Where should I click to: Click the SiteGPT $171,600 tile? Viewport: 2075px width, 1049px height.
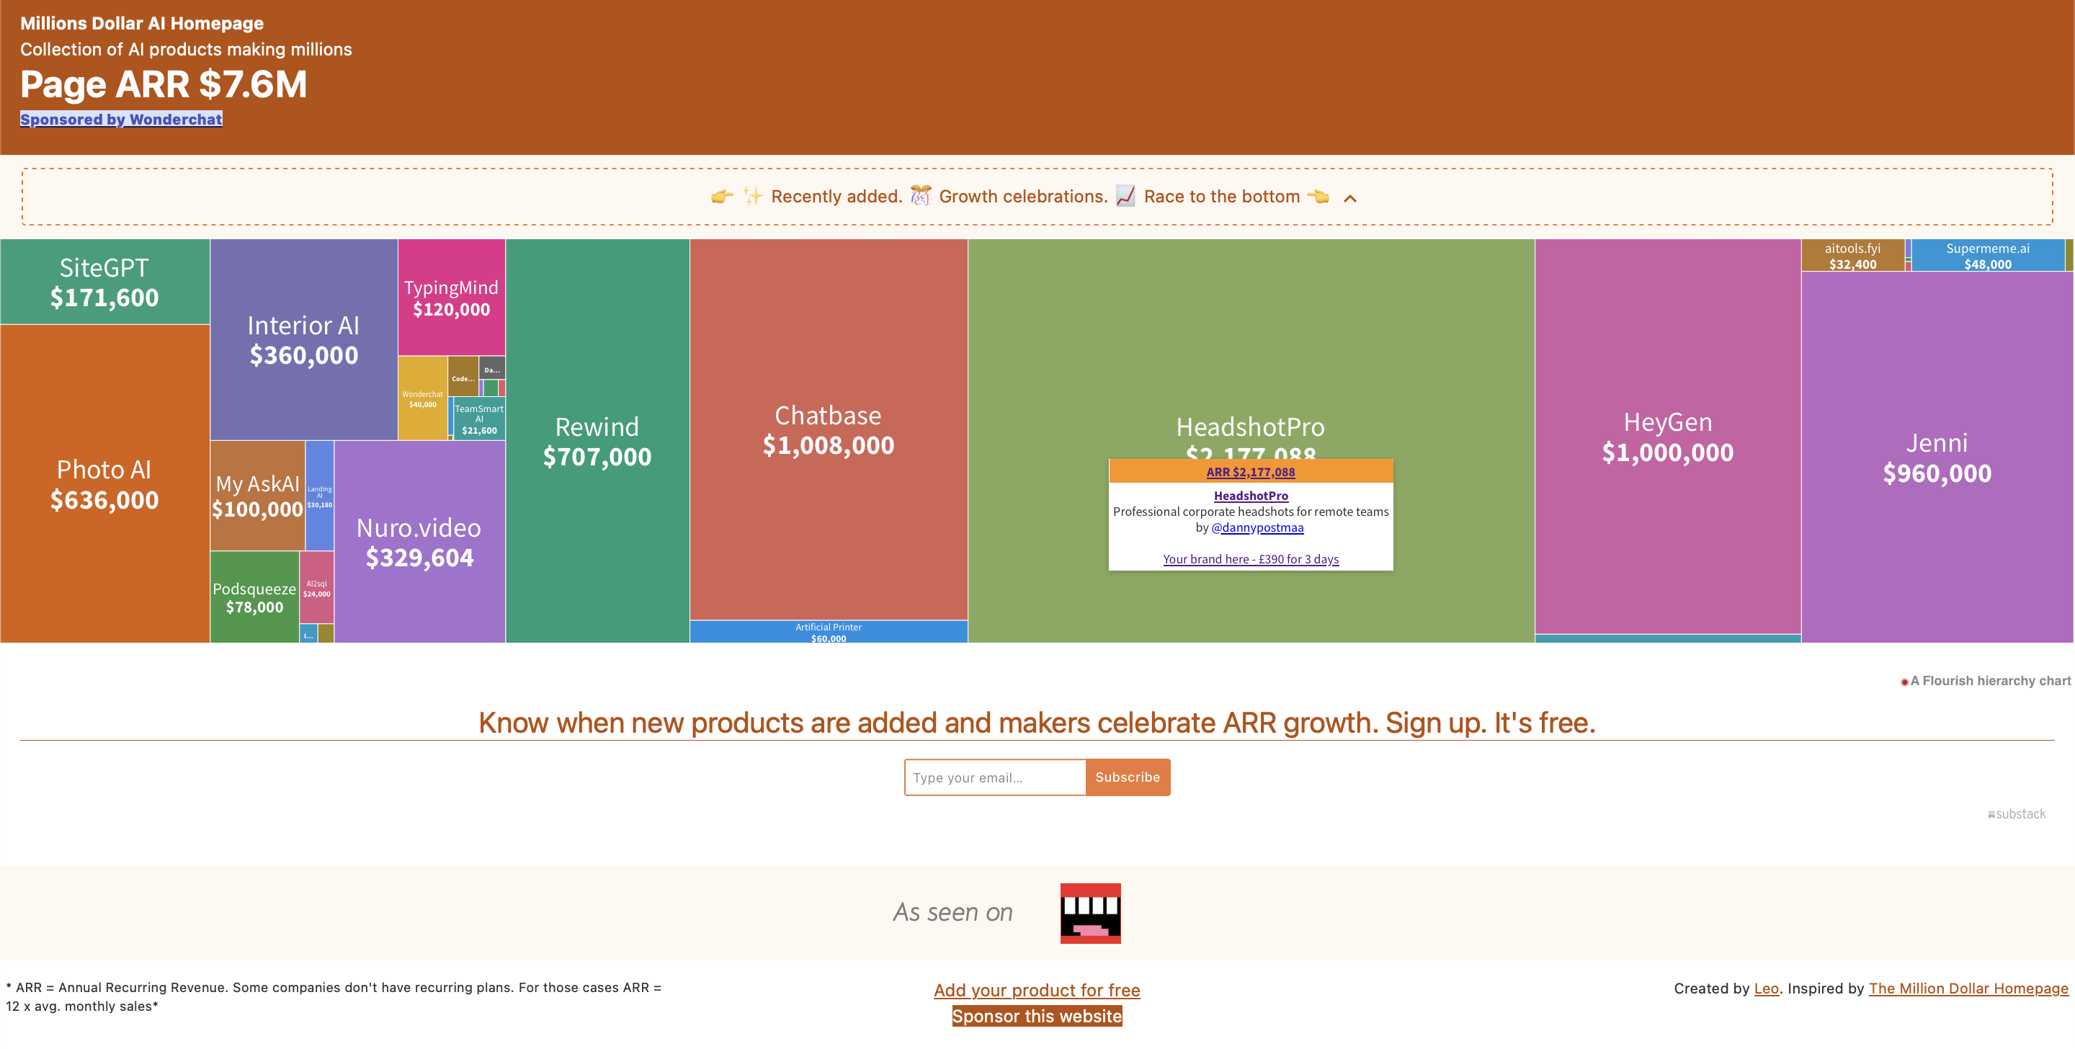(x=106, y=282)
